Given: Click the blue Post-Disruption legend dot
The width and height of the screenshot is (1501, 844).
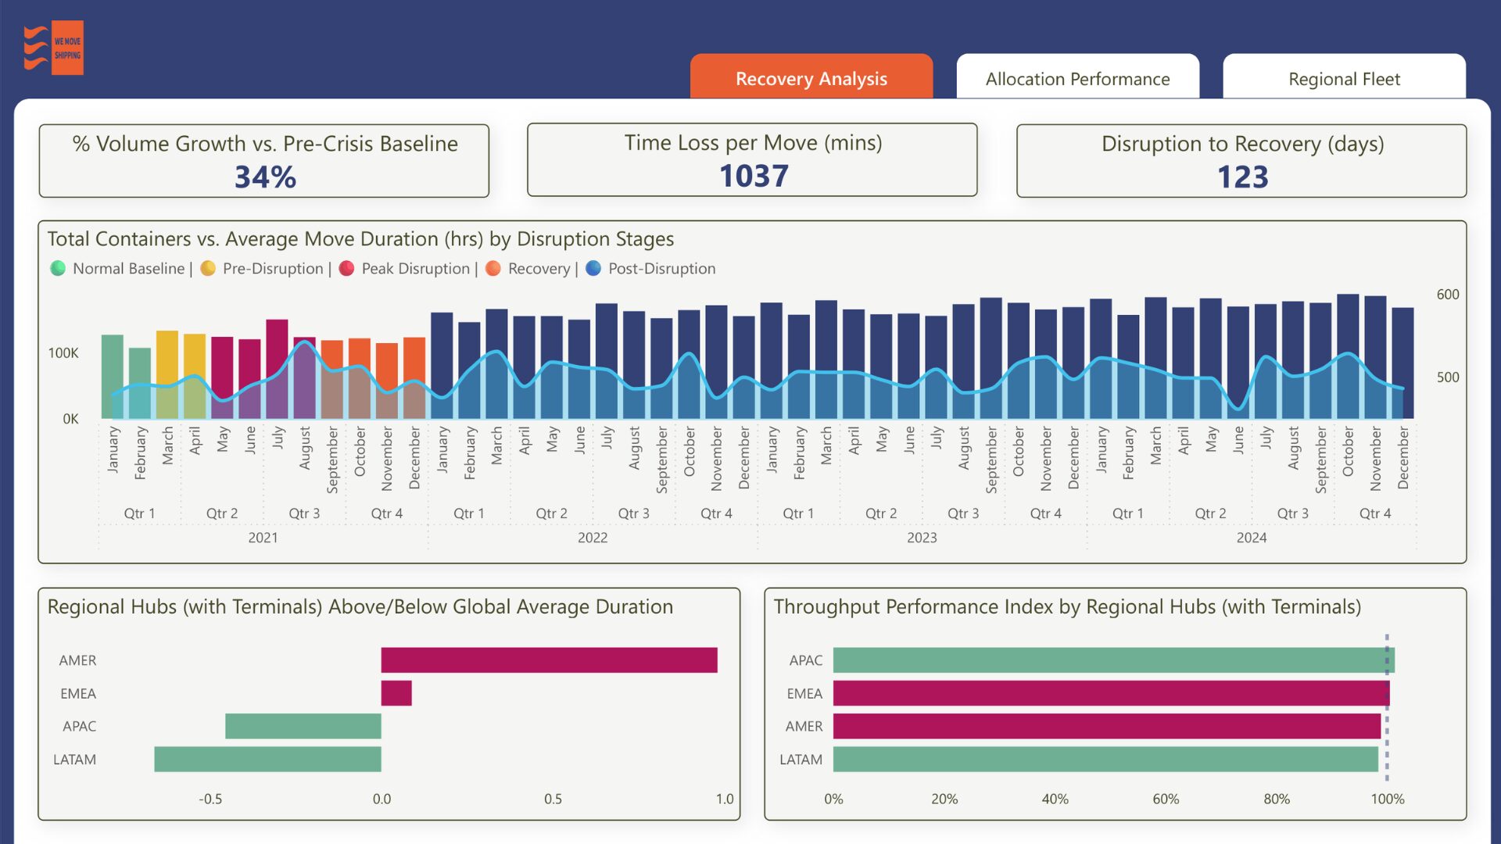Looking at the screenshot, I should coord(593,269).
